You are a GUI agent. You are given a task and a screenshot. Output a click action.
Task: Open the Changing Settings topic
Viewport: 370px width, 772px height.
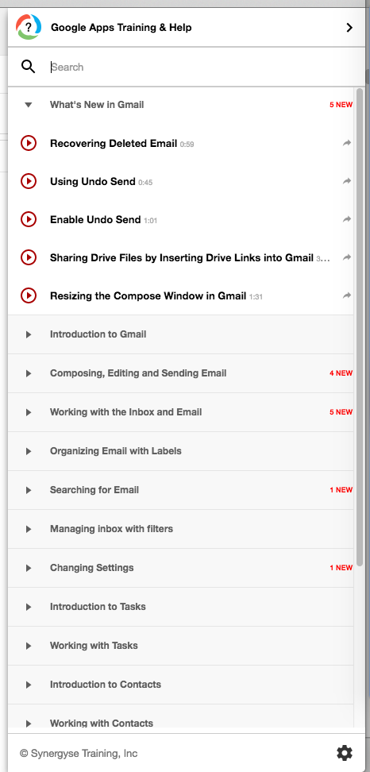(x=91, y=568)
